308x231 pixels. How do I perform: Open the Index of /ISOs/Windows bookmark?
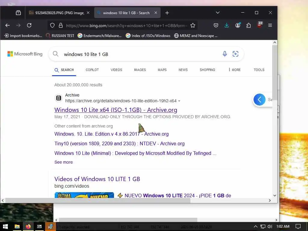tap(148, 36)
